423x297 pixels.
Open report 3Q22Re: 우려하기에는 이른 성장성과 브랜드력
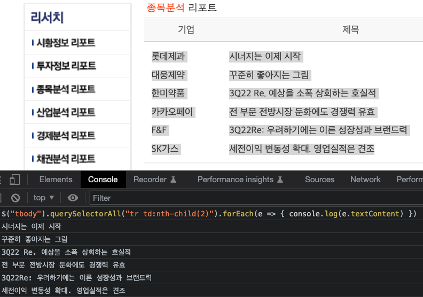coord(318,130)
